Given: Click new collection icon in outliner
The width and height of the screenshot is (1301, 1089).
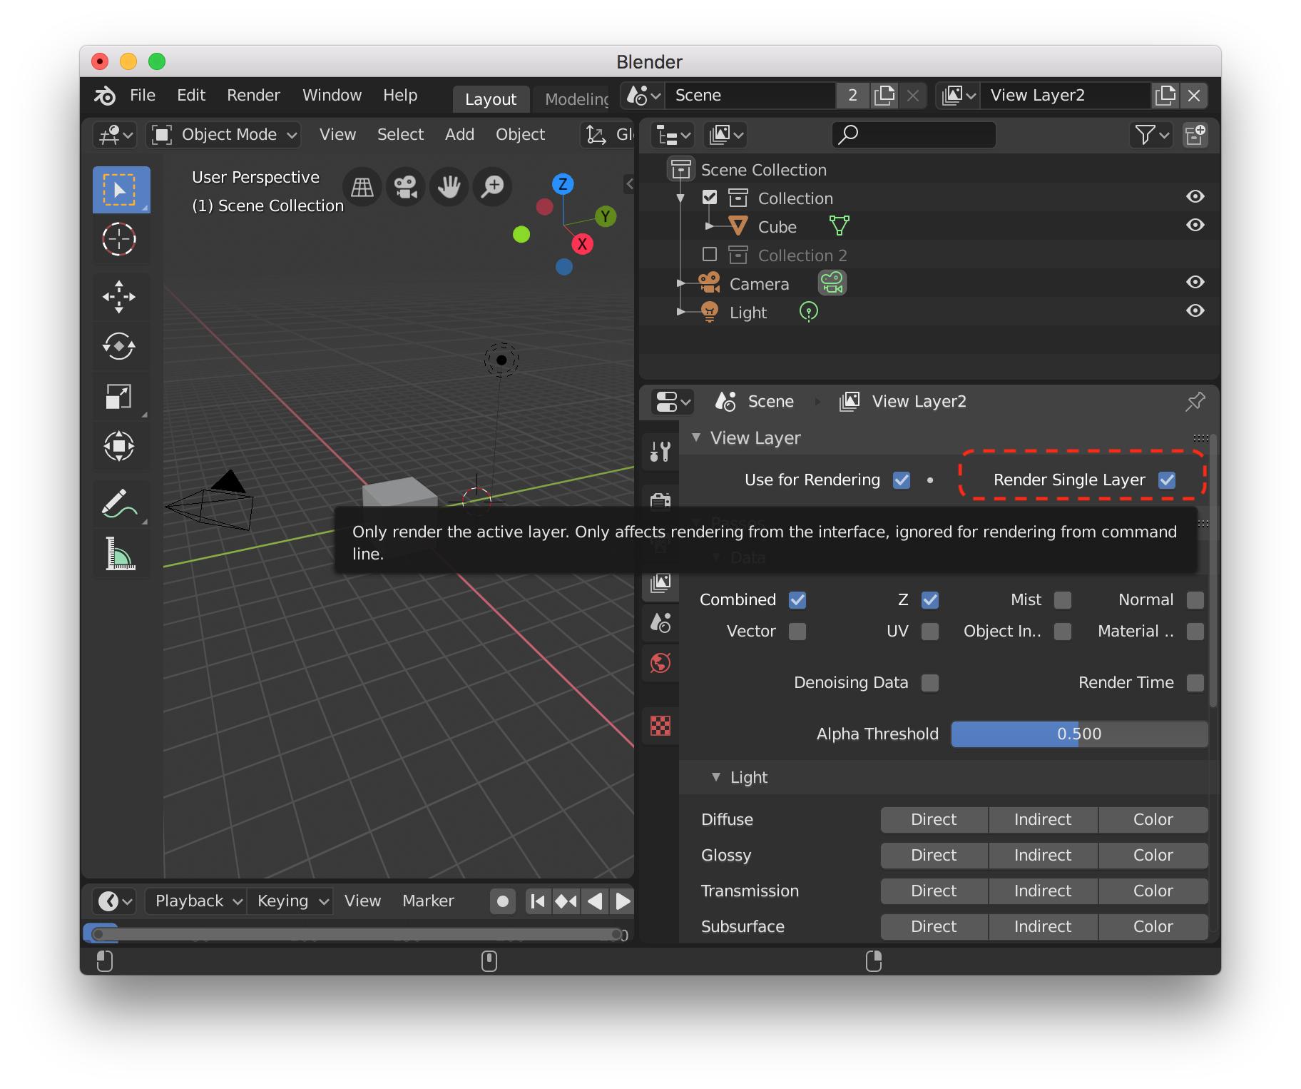Looking at the screenshot, I should 1195,134.
